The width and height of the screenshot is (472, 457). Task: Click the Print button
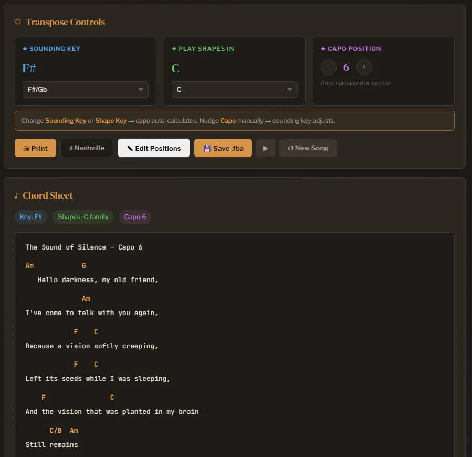click(35, 148)
